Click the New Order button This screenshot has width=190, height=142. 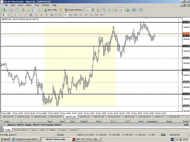(x=50, y=10)
